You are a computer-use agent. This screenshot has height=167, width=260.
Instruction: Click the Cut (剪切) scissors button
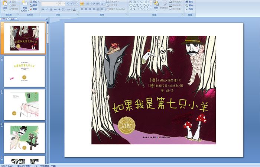[13, 1]
